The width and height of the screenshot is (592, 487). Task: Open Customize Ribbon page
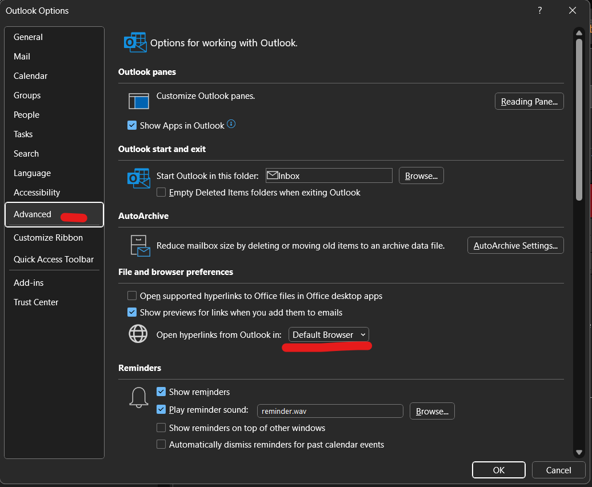(54, 237)
